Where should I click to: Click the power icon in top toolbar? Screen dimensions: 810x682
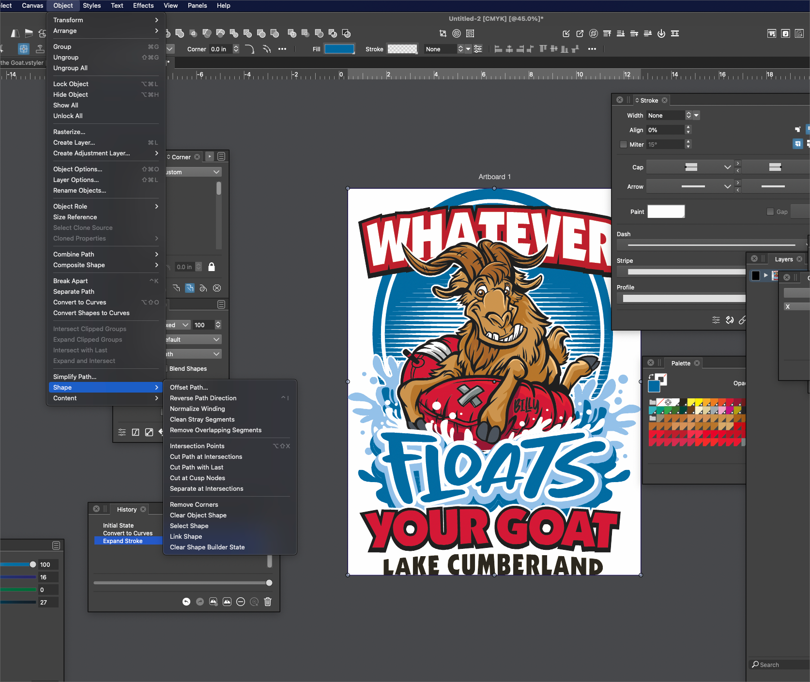(661, 33)
